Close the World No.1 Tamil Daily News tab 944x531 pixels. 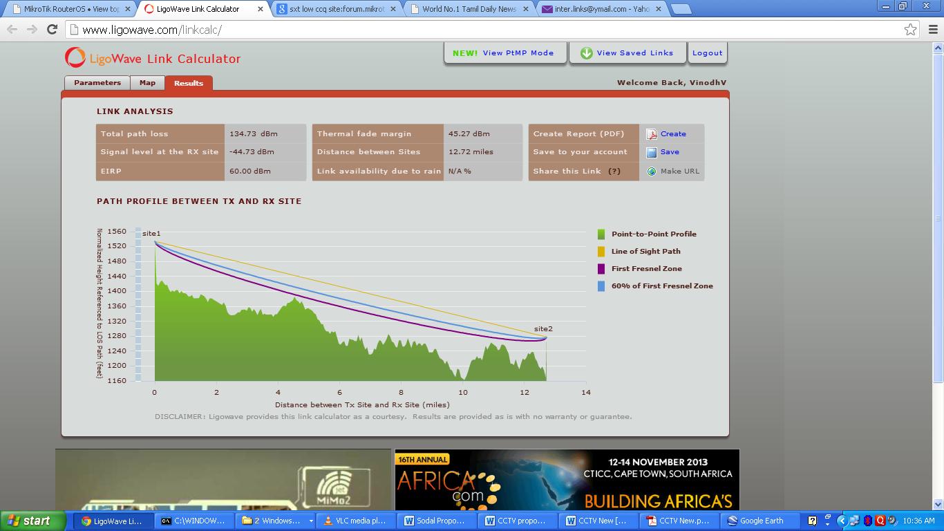pos(527,9)
